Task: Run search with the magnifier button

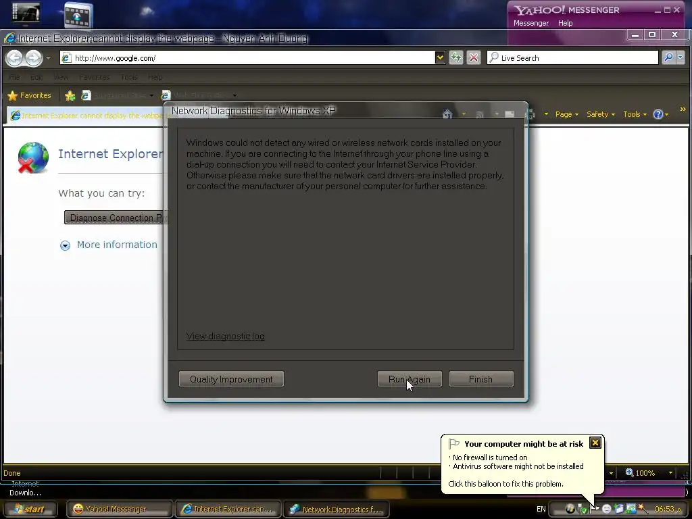Action: coord(668,58)
